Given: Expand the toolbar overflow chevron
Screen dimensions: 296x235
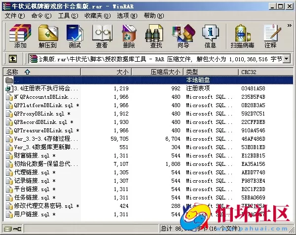Looking at the screenshot, I should 290,25.
